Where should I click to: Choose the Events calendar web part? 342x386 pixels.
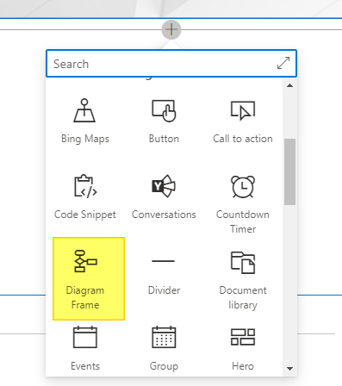tap(85, 349)
